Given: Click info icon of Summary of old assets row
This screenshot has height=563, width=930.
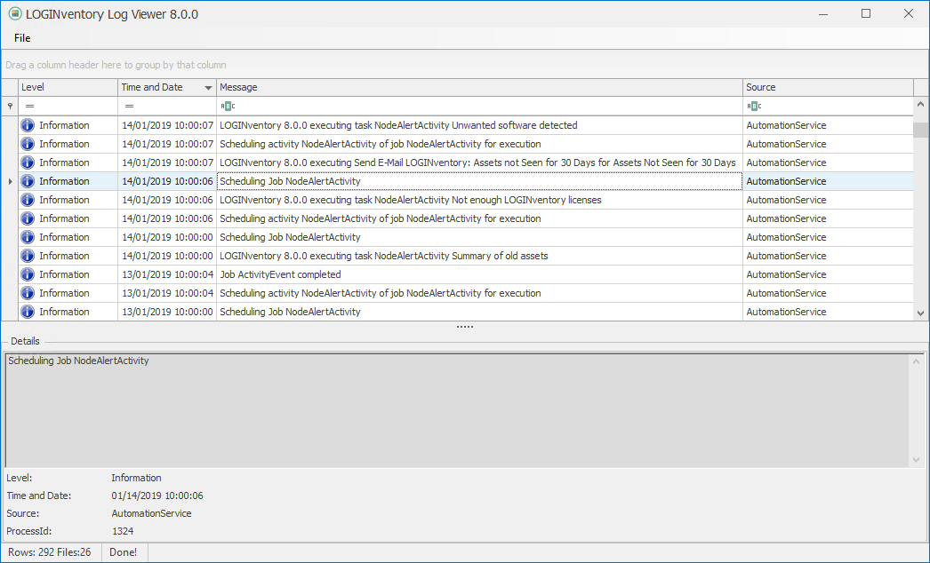Looking at the screenshot, I should [28, 256].
